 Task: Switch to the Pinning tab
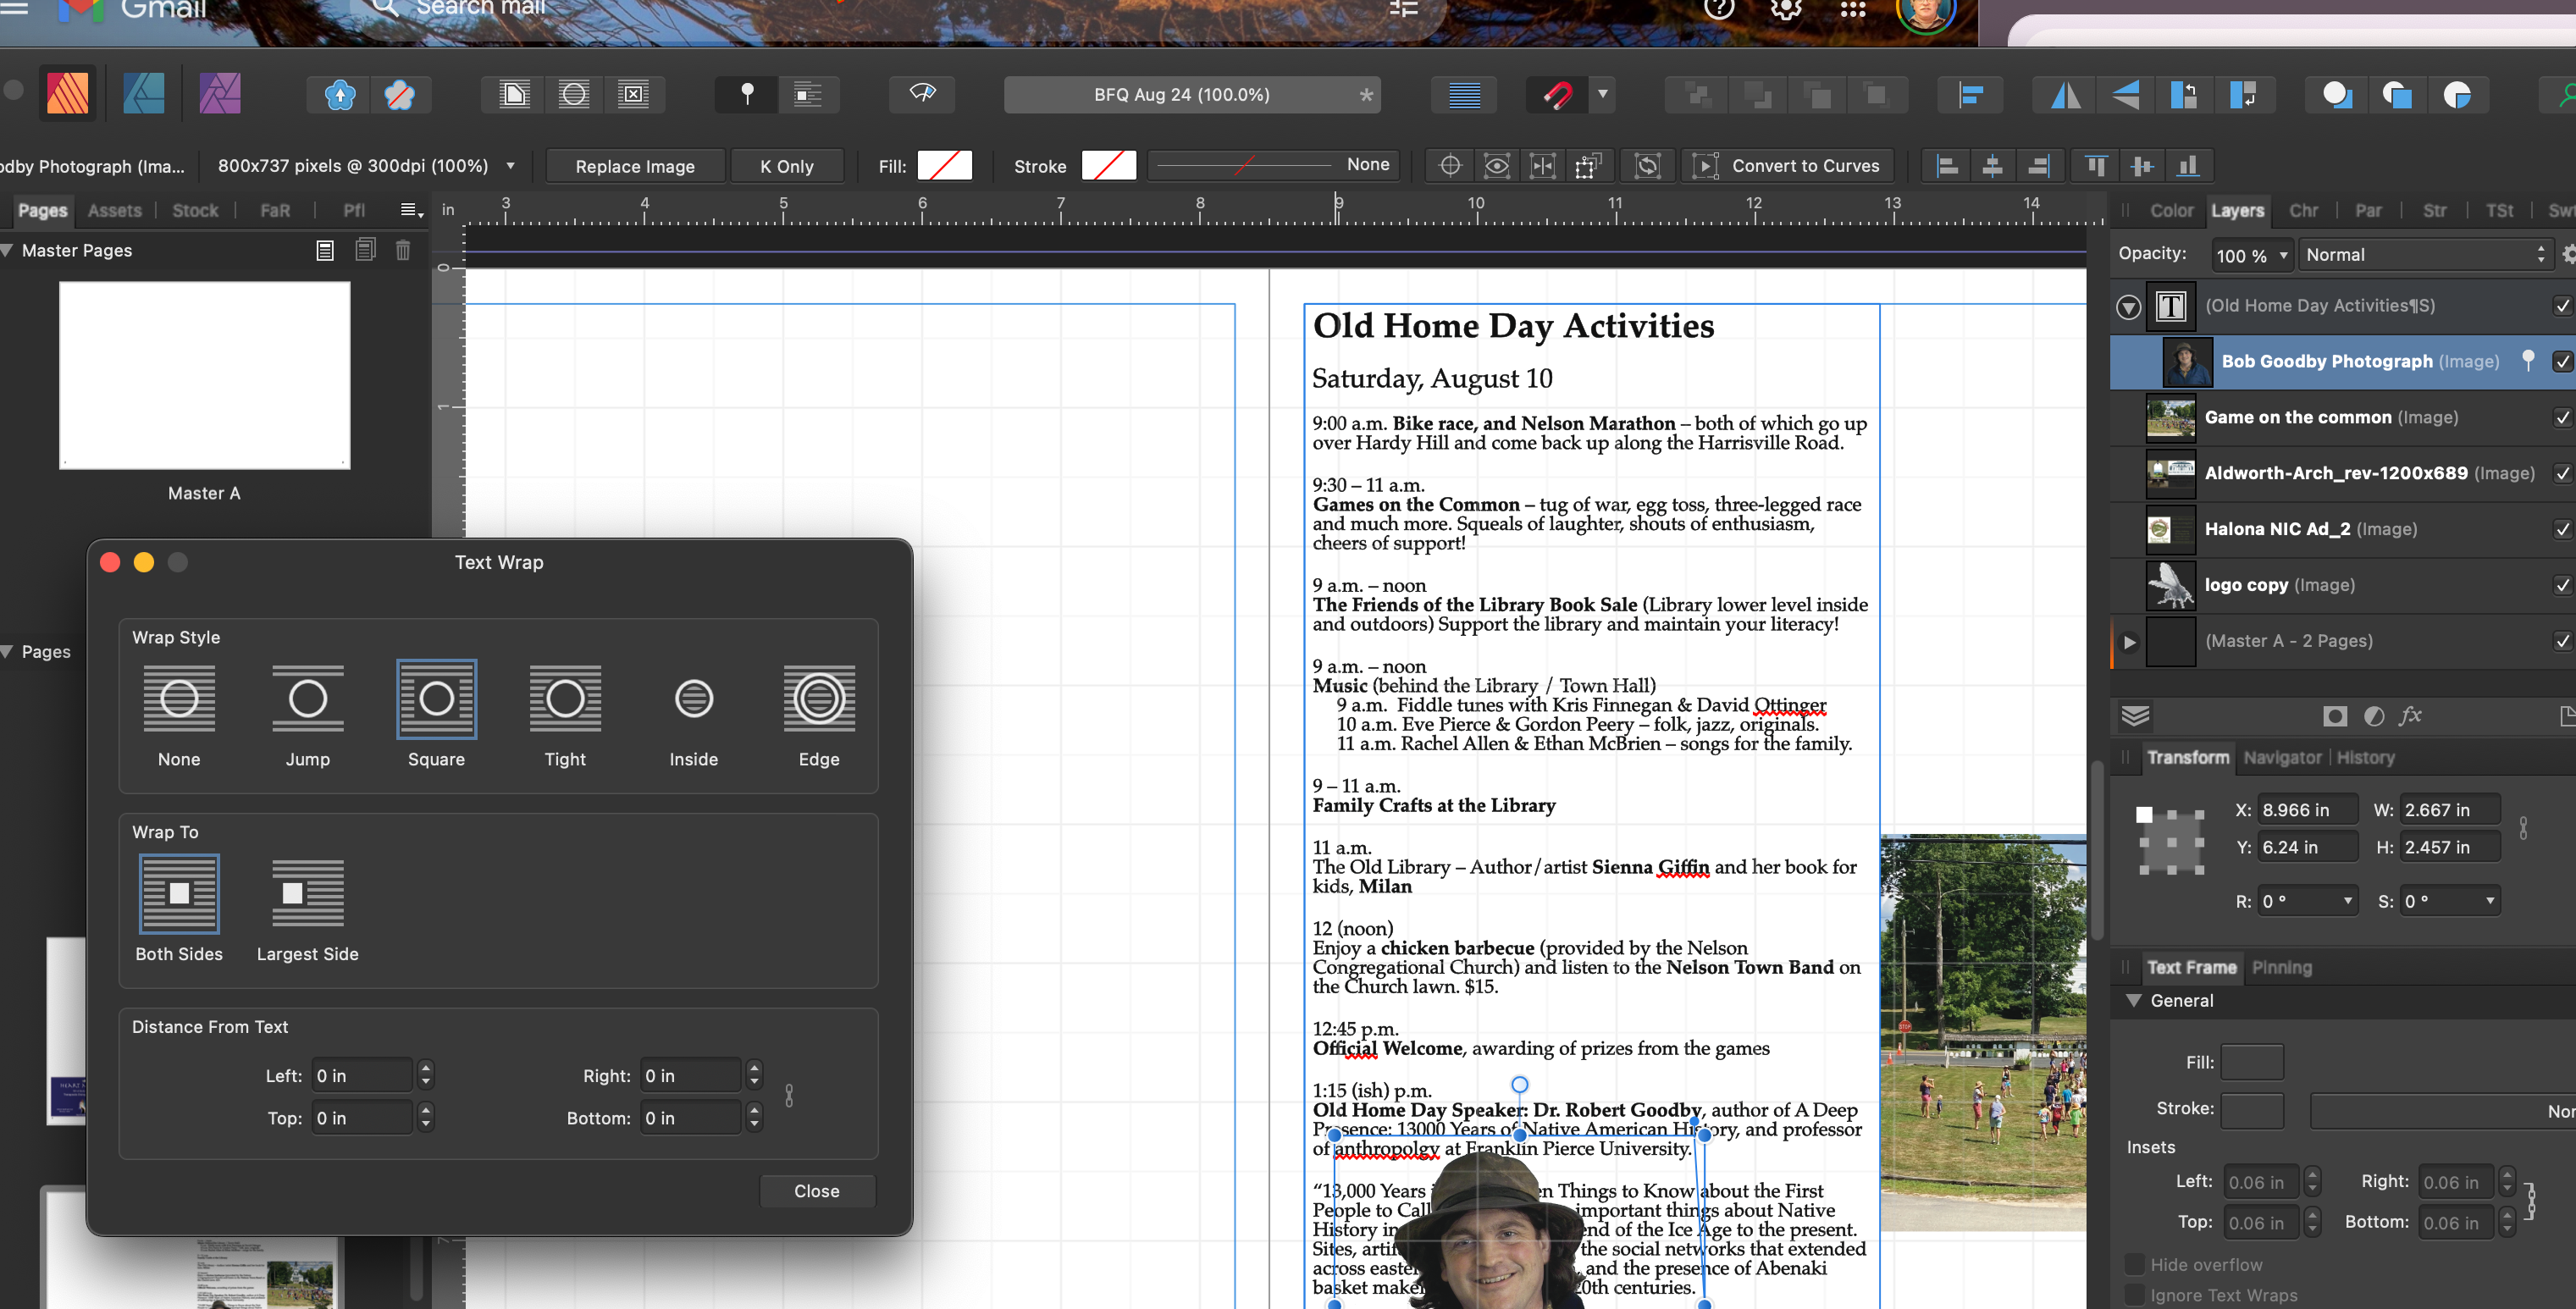click(x=2282, y=967)
